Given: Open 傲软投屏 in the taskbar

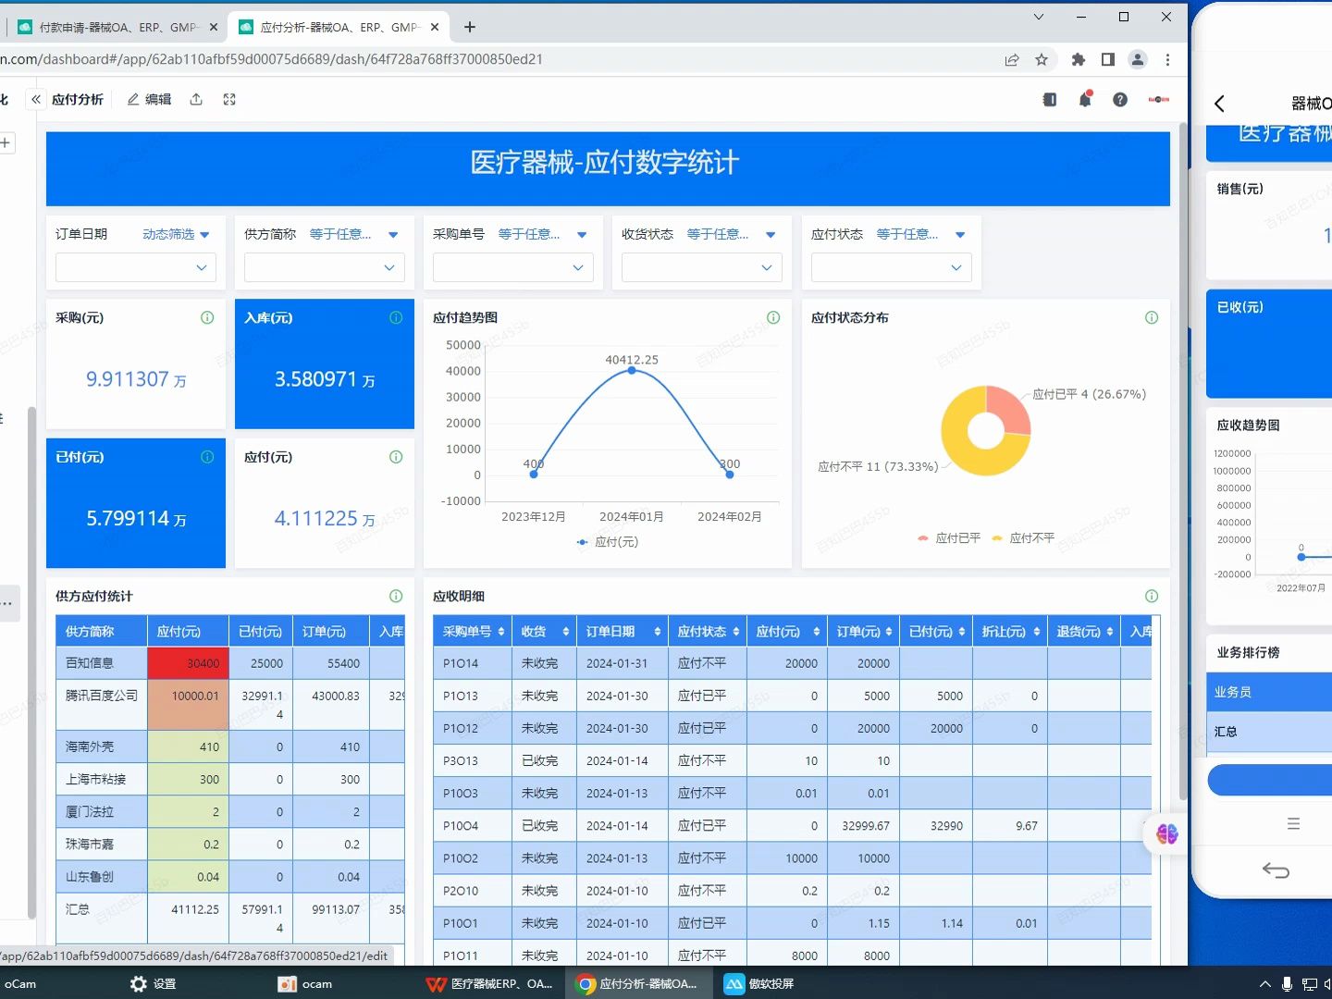Looking at the screenshot, I should pos(759,983).
